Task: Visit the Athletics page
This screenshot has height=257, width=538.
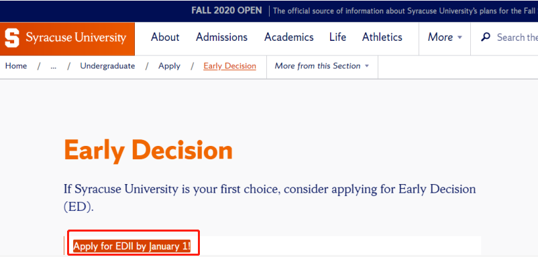Action: point(382,37)
